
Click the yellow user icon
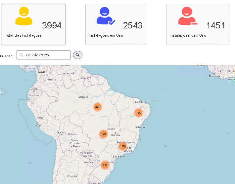click(24, 16)
